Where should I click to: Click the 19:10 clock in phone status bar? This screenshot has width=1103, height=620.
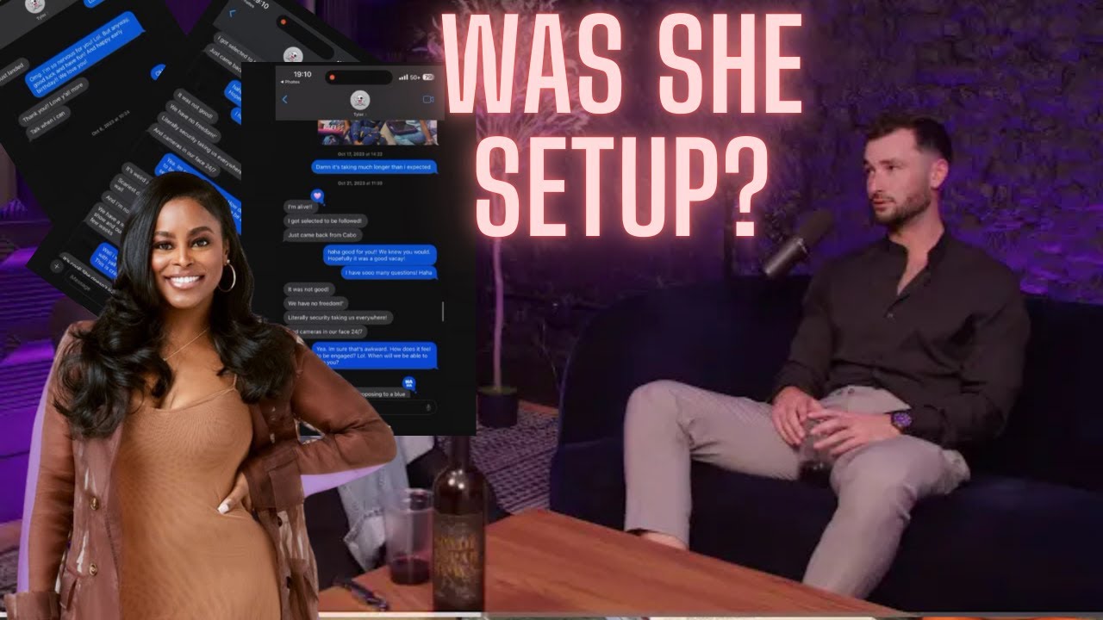point(302,74)
